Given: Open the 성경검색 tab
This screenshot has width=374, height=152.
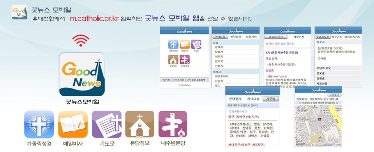Looking at the screenshot, I should pos(251,37).
